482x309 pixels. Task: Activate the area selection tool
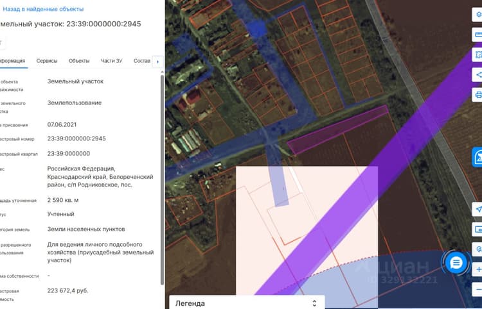(x=478, y=55)
